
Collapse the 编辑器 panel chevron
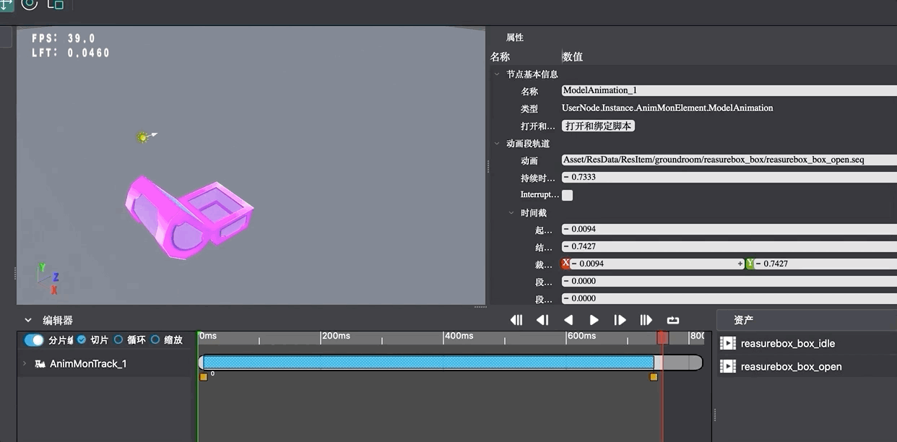28,320
